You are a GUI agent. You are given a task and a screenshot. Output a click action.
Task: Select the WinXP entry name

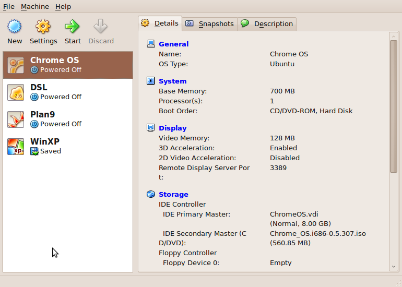point(45,142)
